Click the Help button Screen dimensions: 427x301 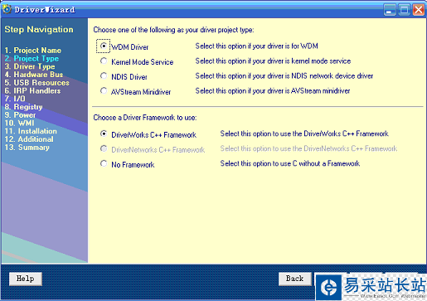coord(26,279)
